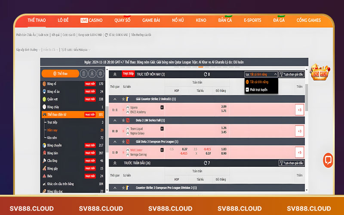Collapse Dota 2 1W Series Fall league

tap(115, 120)
